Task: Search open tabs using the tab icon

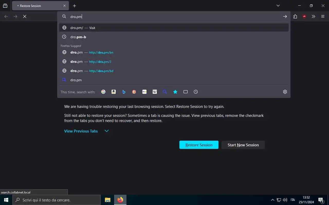Action: pos(186,92)
